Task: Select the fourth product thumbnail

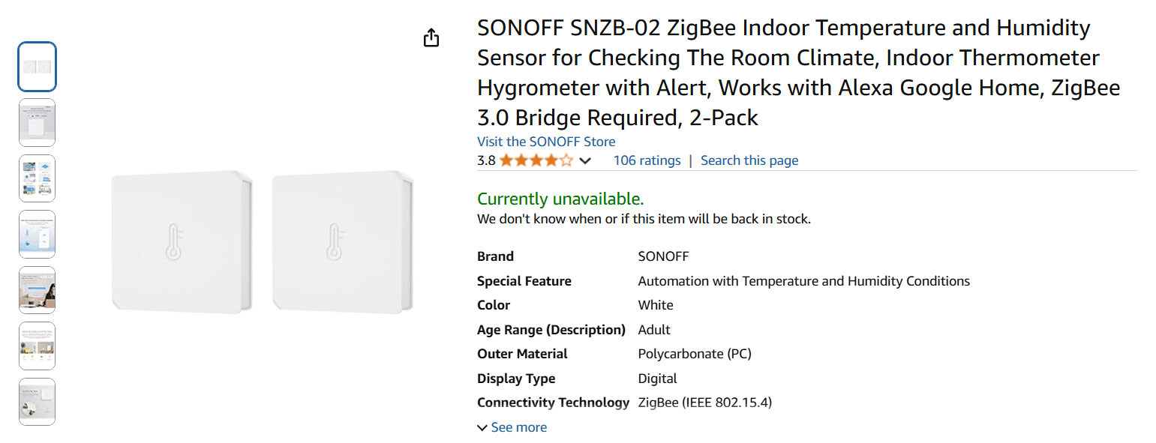Action: [37, 235]
